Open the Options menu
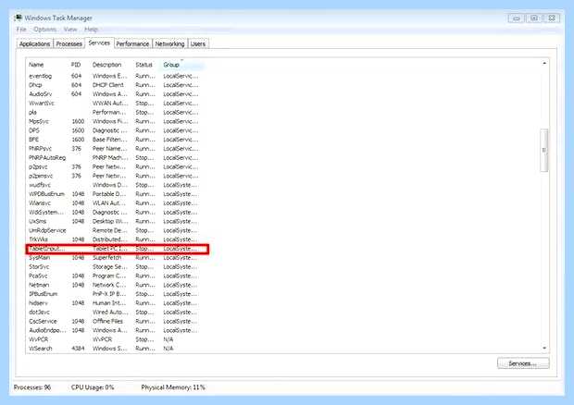This screenshot has height=405, width=574. coord(45,30)
